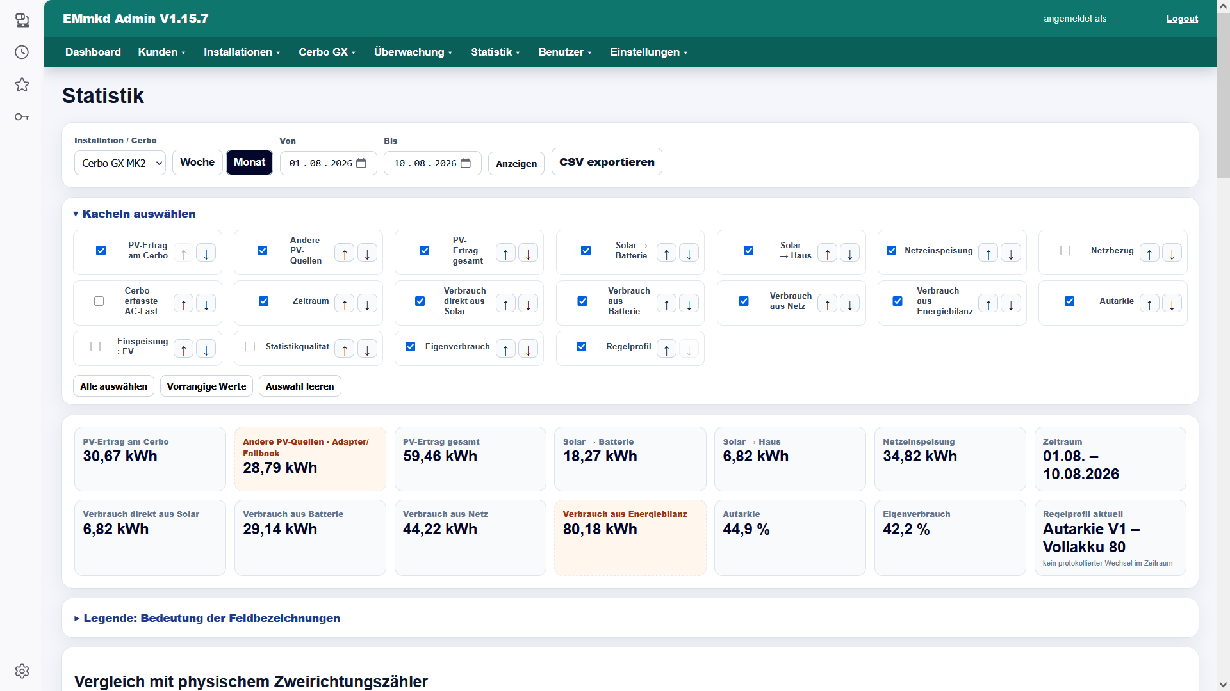The height and width of the screenshot is (691, 1230).
Task: Open settings gear at sidebar bottom
Action: click(x=22, y=671)
